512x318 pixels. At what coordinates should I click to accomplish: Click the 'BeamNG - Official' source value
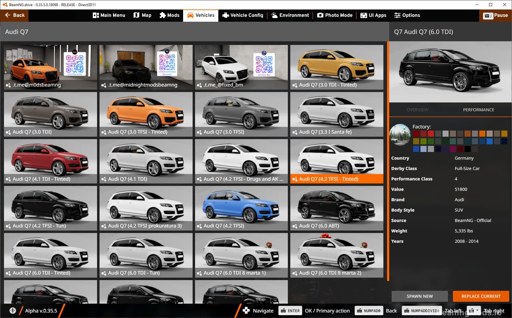pos(473,220)
